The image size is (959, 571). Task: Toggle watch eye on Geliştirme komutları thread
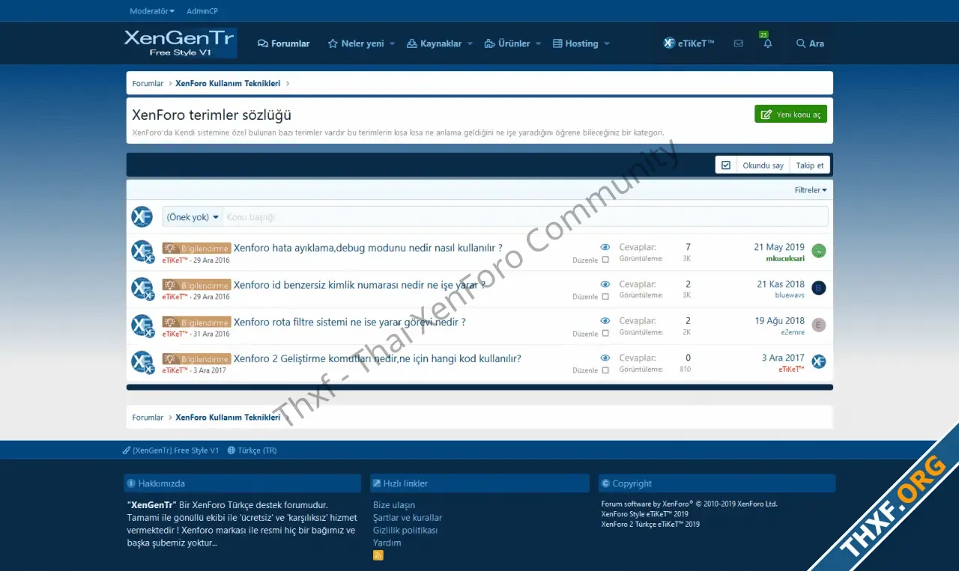click(x=605, y=358)
